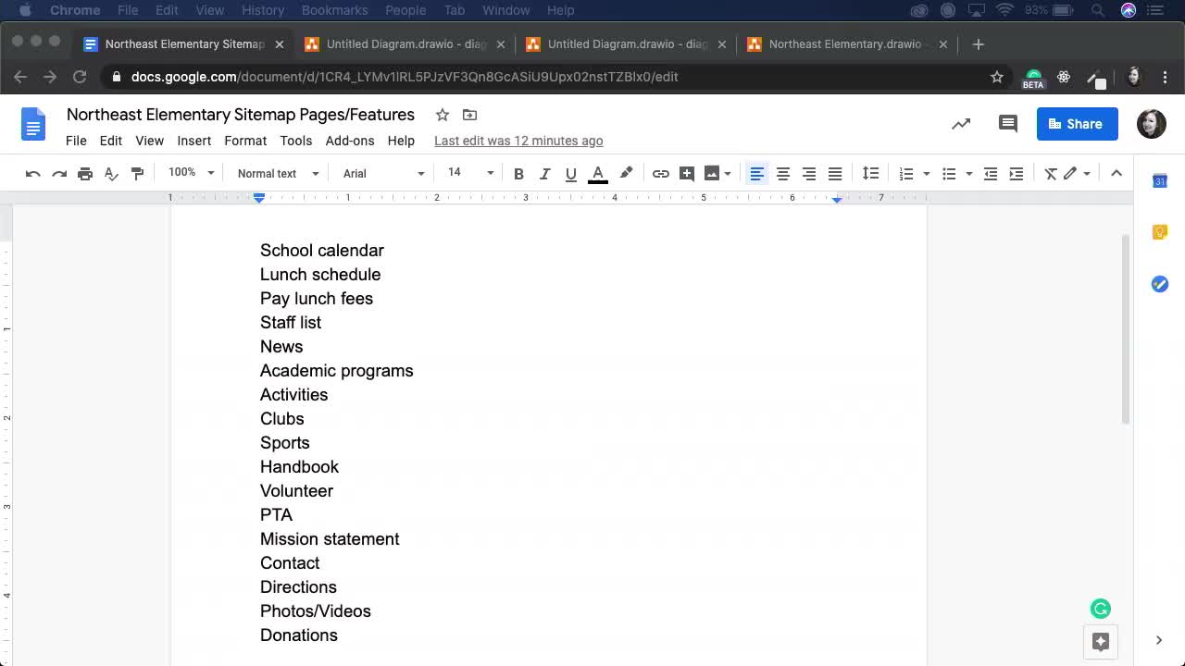The height and width of the screenshot is (666, 1185).
Task: Open the Format menu
Action: coord(244,141)
